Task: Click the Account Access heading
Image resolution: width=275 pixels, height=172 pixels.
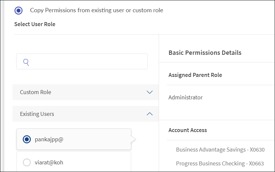Action: [187, 130]
